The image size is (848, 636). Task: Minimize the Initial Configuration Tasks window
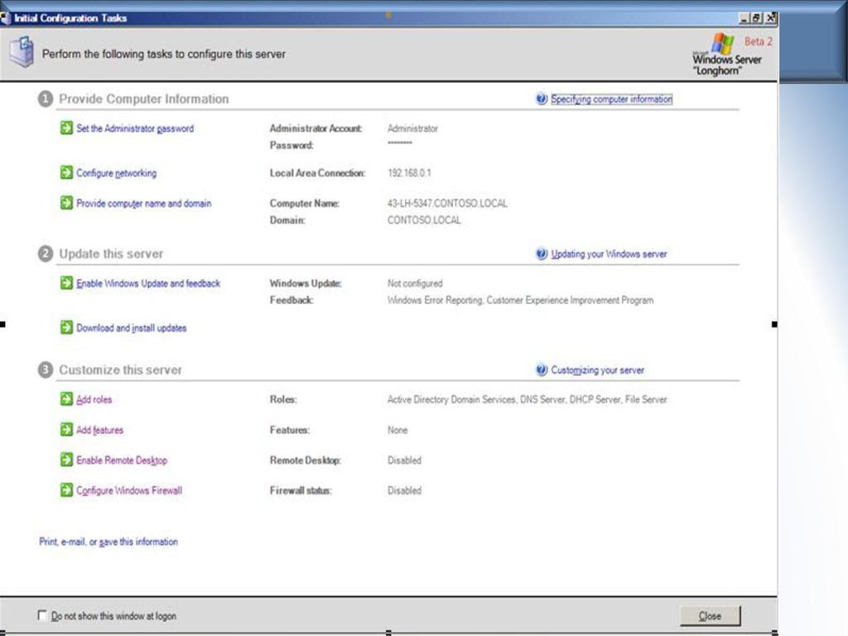click(744, 18)
